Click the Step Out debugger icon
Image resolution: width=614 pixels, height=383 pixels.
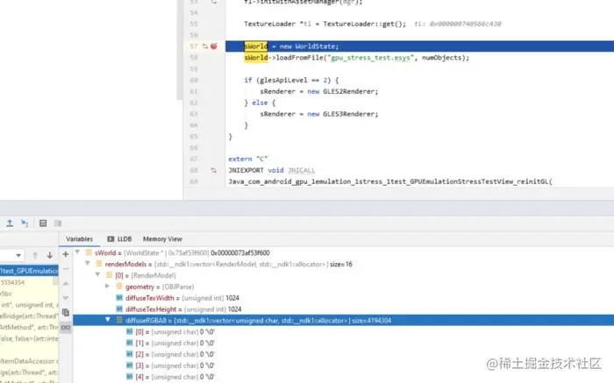point(10,223)
